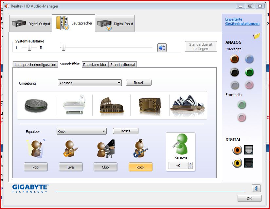Click the main system volume slider handle
The image size is (270, 209).
pos(63,47)
